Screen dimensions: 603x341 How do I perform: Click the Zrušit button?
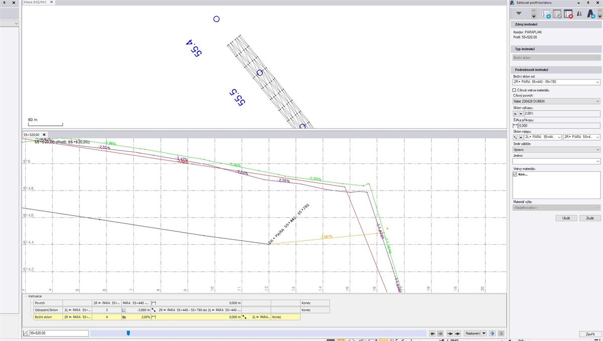pos(590,218)
